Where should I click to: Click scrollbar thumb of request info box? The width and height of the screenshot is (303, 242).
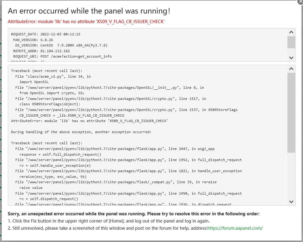point(291,42)
